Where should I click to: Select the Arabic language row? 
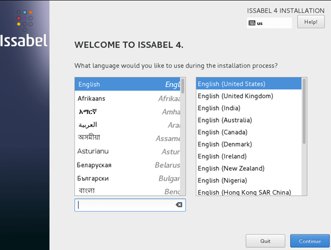point(127,125)
